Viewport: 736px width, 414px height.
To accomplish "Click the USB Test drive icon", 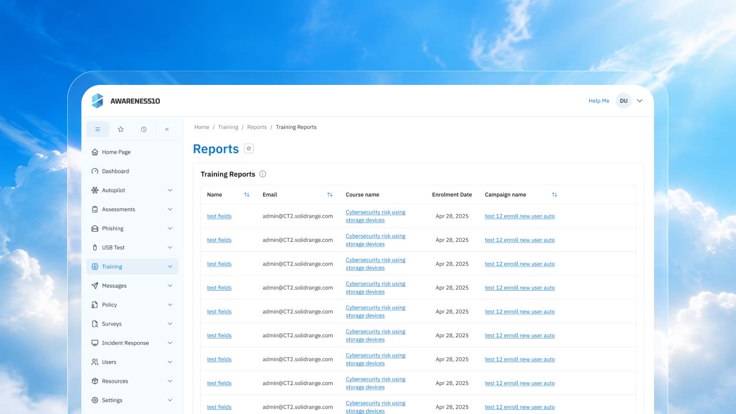I will click(95, 248).
